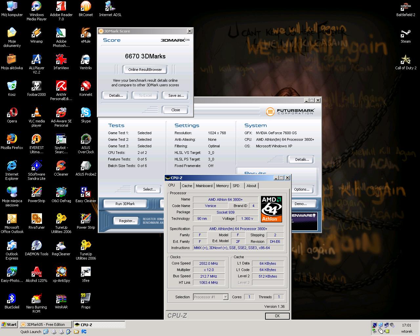Open ASUS OverClock desktop icon
Image resolution: width=420 pixels, height=336 pixels.
86,144
